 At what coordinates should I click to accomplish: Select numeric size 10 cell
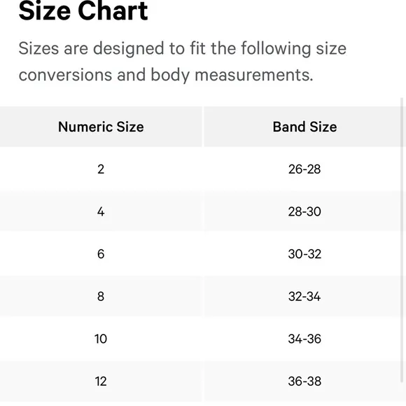click(x=101, y=339)
